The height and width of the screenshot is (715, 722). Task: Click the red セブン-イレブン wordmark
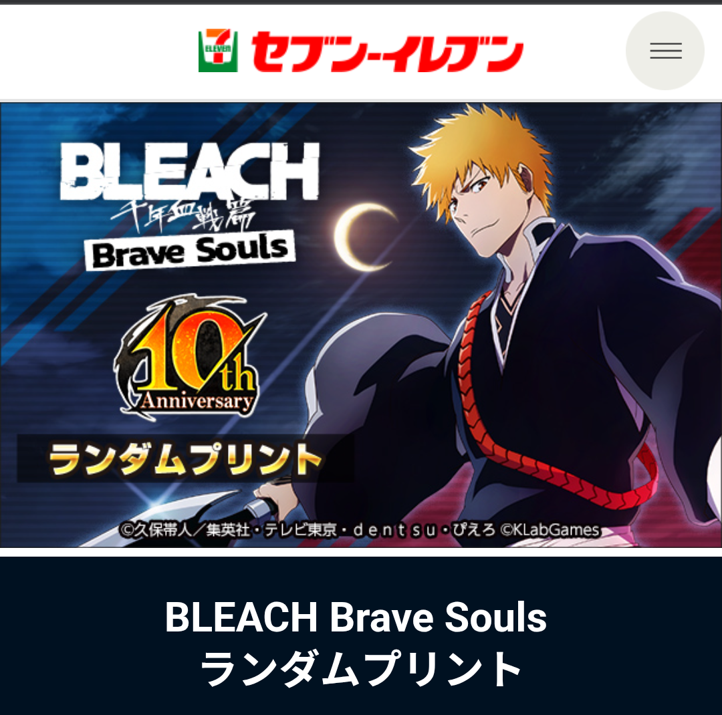tap(387, 51)
